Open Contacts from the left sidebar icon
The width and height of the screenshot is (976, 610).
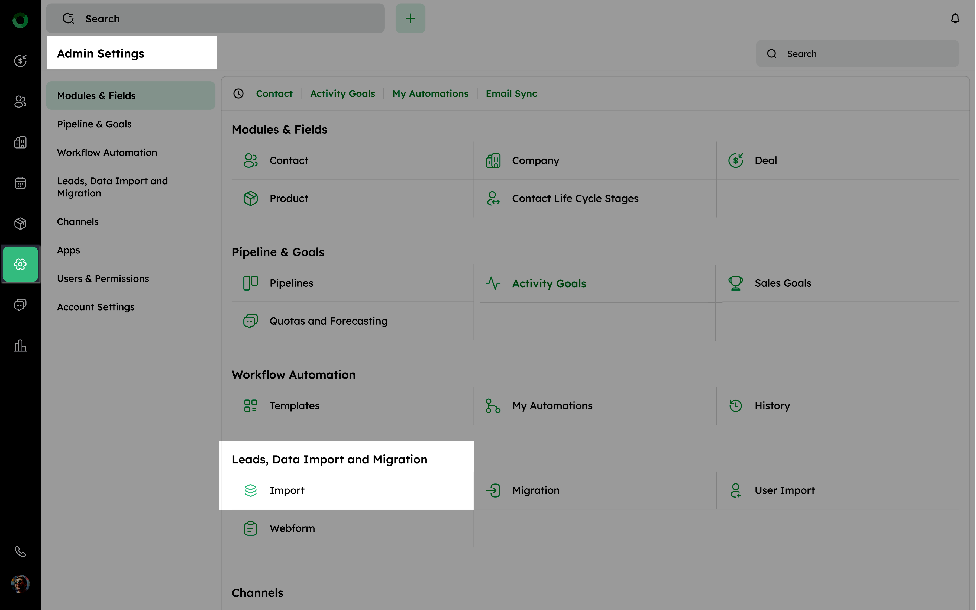click(20, 102)
